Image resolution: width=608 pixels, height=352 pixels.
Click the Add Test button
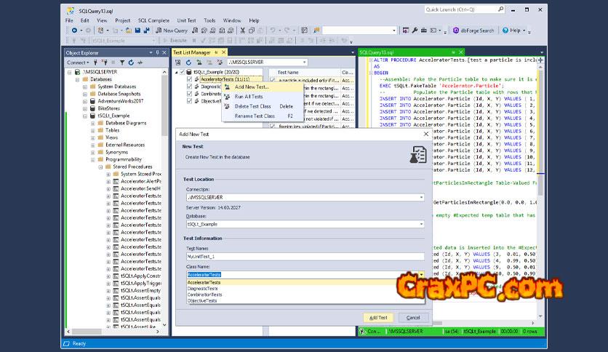(x=378, y=318)
